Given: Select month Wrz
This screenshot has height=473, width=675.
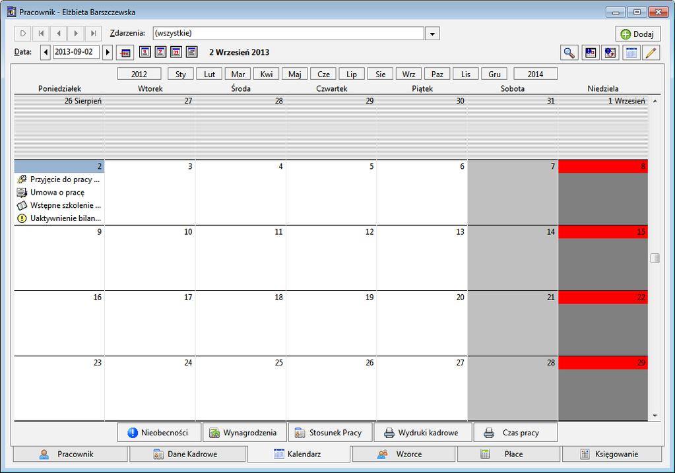Looking at the screenshot, I should tap(409, 74).
